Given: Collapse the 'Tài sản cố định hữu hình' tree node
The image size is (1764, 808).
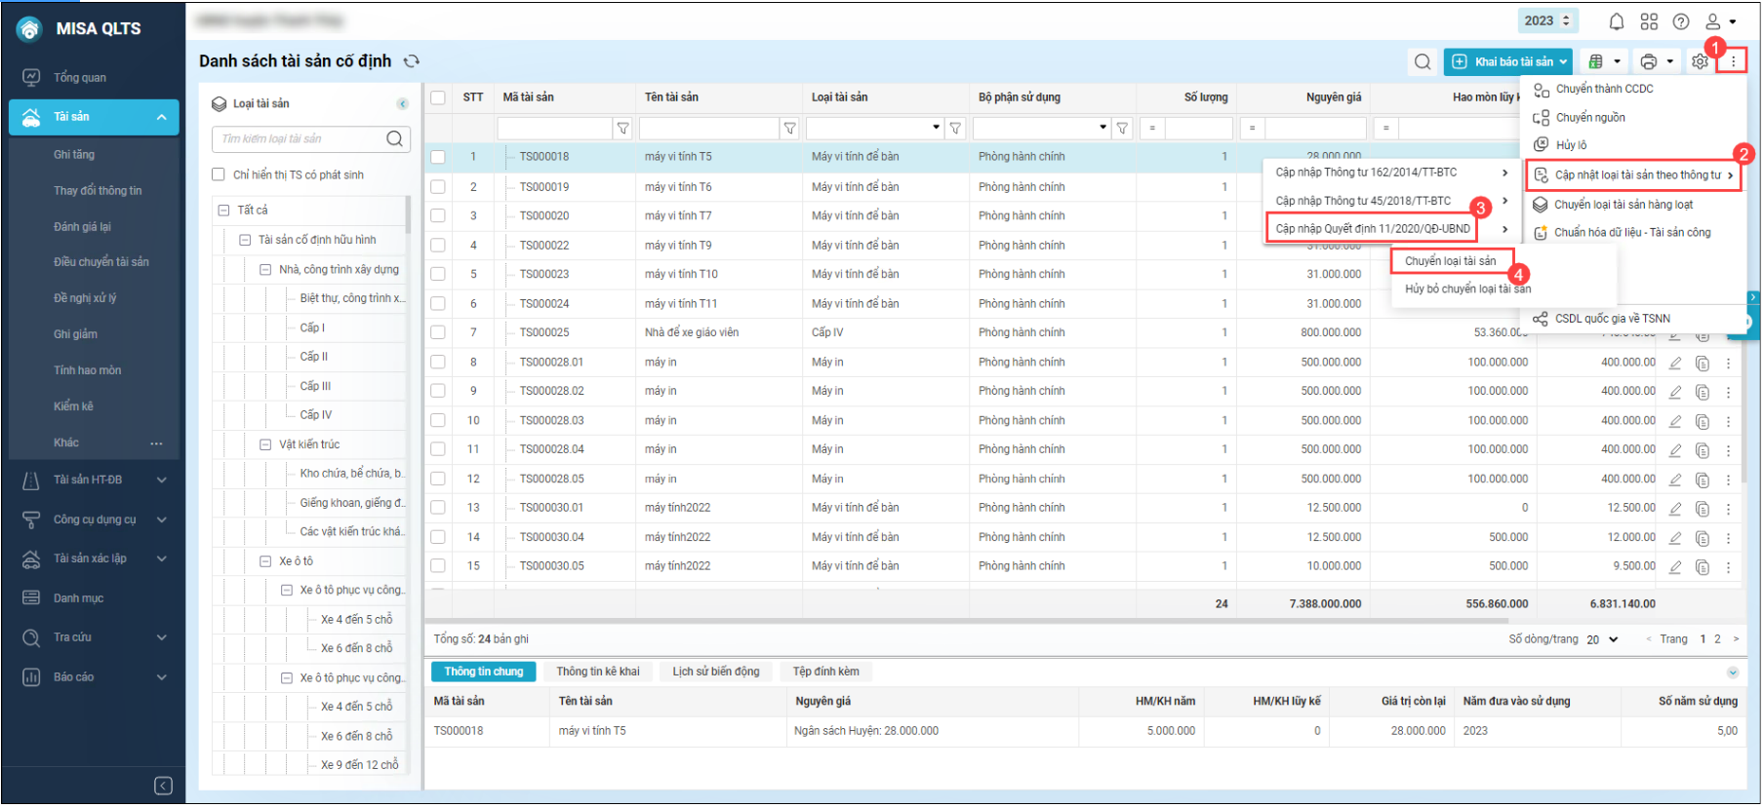Looking at the screenshot, I should [x=245, y=240].
